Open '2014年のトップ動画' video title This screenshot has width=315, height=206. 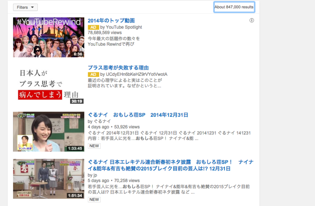[x=111, y=20]
